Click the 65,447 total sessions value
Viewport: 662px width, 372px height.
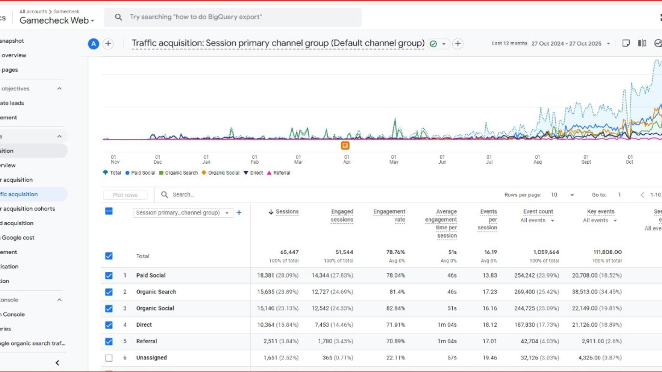[289, 252]
